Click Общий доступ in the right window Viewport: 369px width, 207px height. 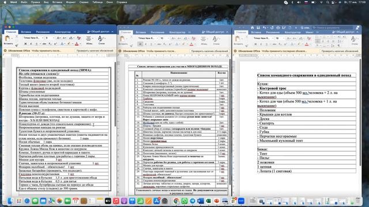pyautogui.click(x=344, y=32)
